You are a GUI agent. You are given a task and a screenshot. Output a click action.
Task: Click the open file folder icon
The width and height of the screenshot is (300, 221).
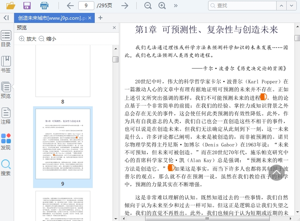[10, 6]
